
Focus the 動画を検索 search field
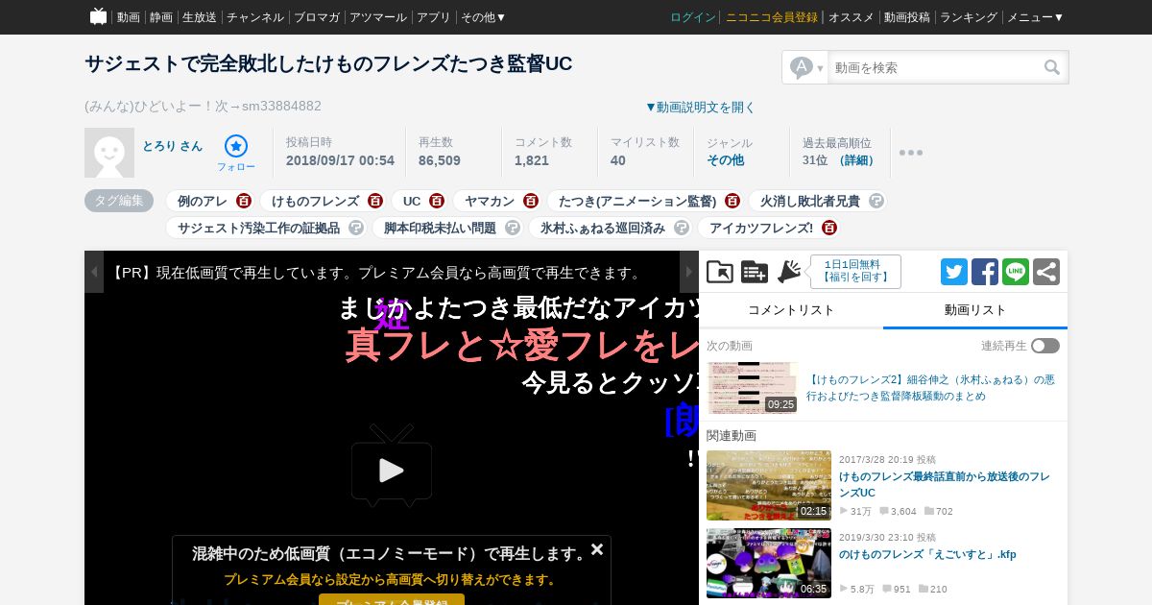(x=936, y=67)
